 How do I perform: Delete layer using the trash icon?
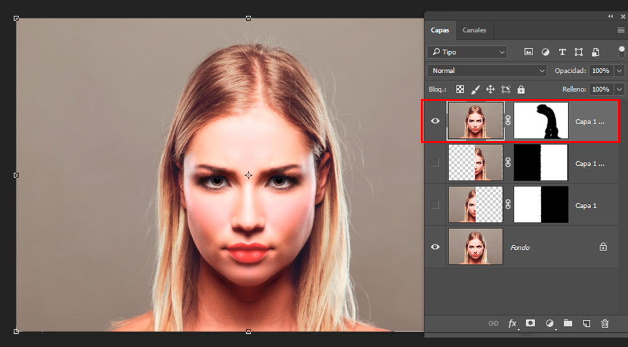pyautogui.click(x=605, y=323)
